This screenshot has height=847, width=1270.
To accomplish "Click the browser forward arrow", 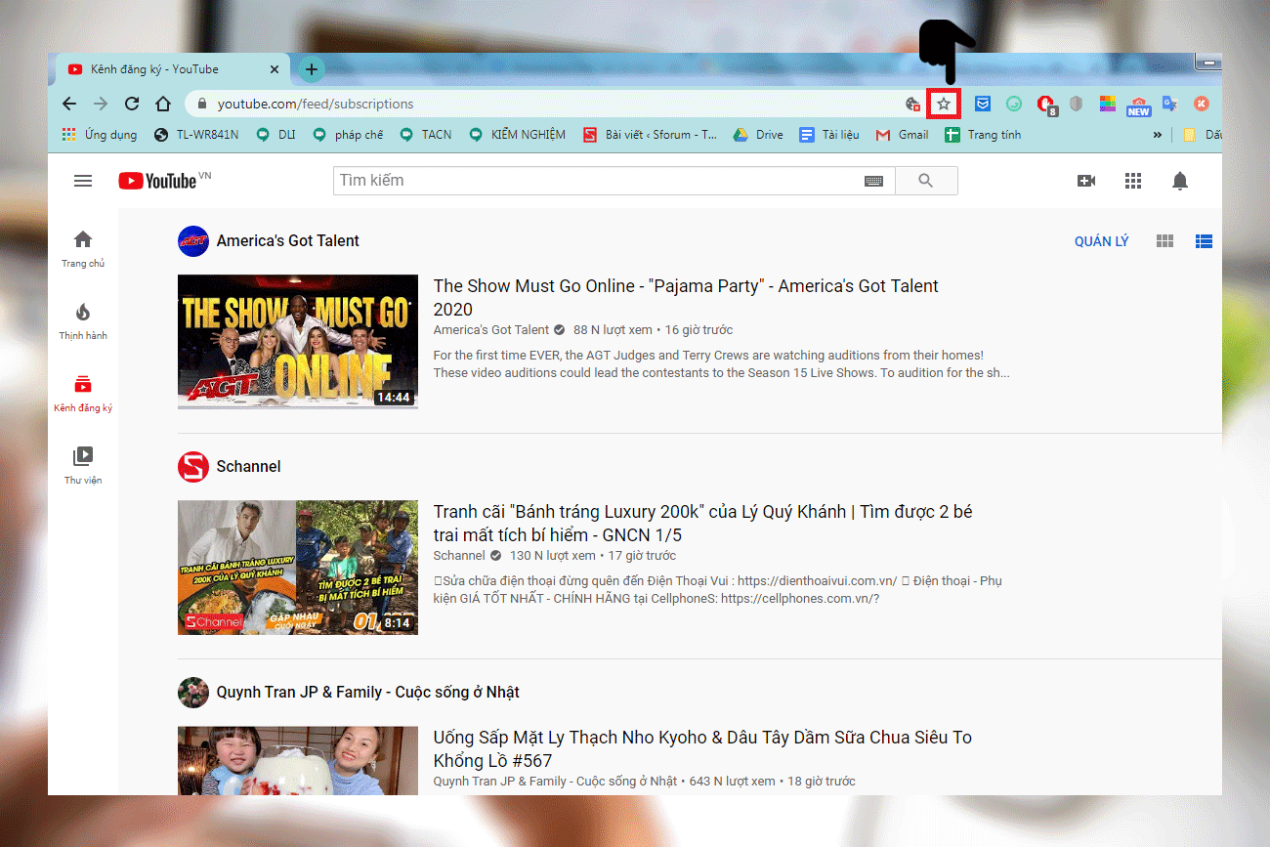I will click(x=101, y=104).
